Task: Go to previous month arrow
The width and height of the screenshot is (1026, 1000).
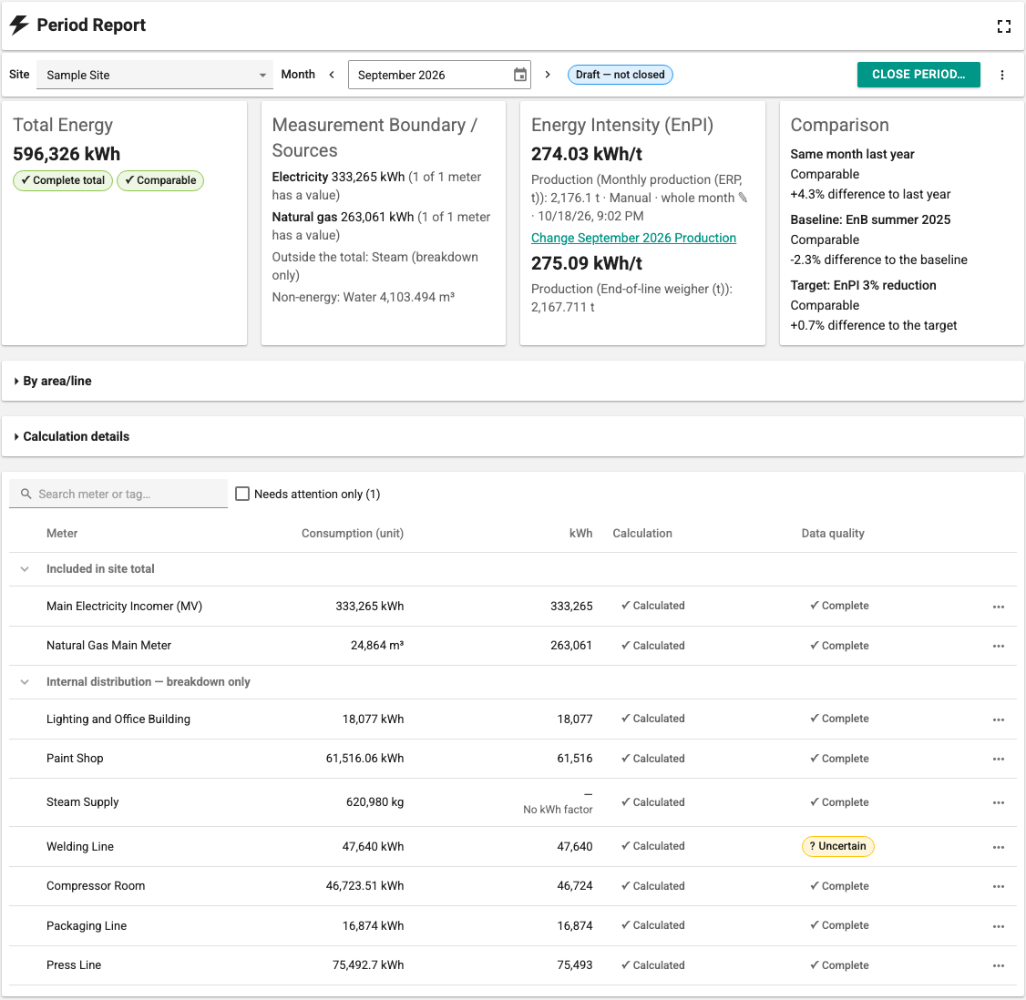Action: coord(332,75)
